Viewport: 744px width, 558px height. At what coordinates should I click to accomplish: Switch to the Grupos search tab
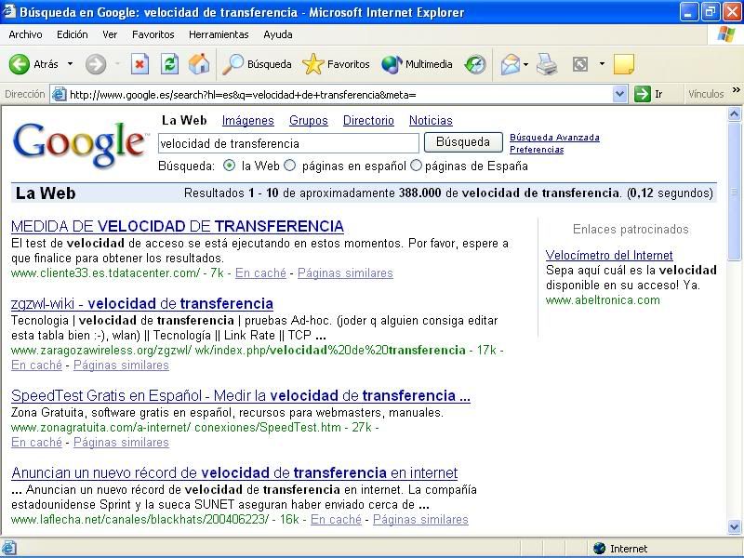pos(309,121)
